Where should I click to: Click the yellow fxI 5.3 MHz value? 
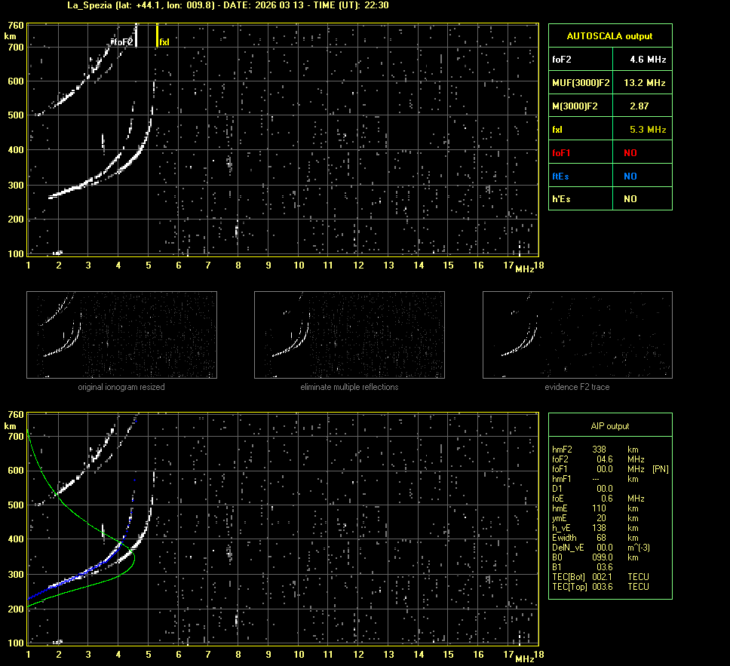coord(648,129)
